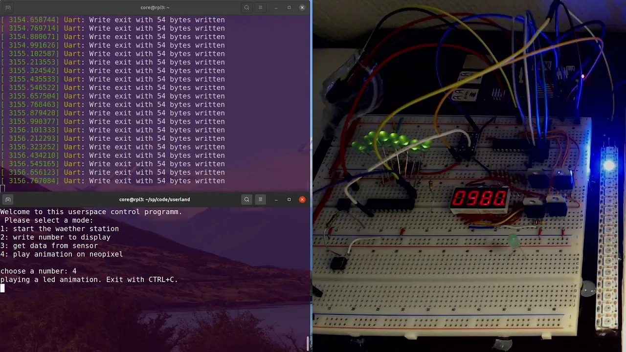Minimize the core@rpi3: ~ terminal window
Viewport: 626px width, 352px height.
point(276,7)
